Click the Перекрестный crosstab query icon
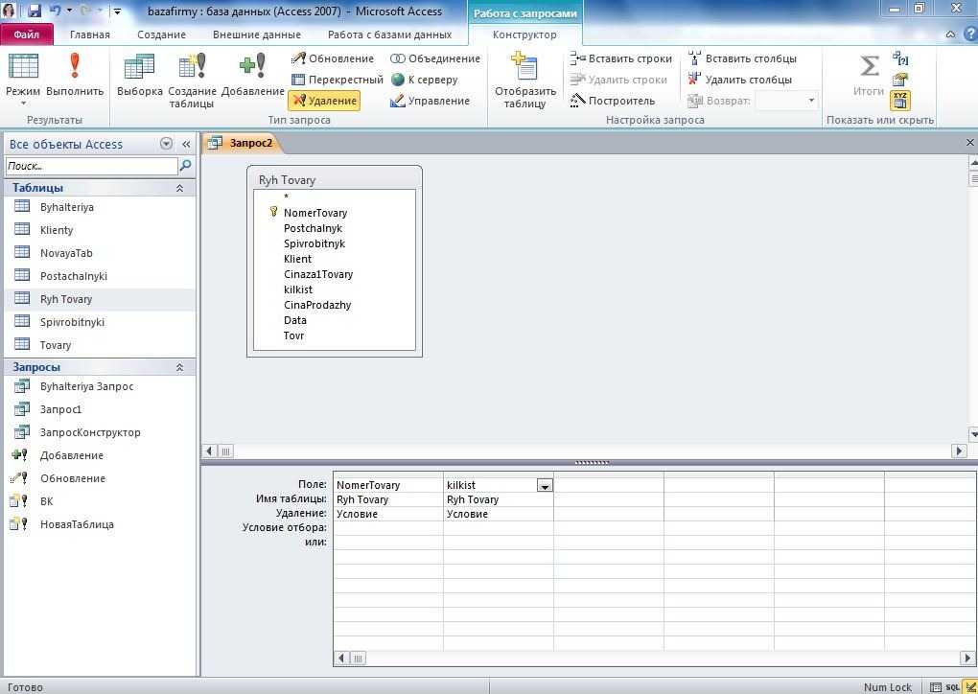The image size is (978, 694). tap(336, 80)
